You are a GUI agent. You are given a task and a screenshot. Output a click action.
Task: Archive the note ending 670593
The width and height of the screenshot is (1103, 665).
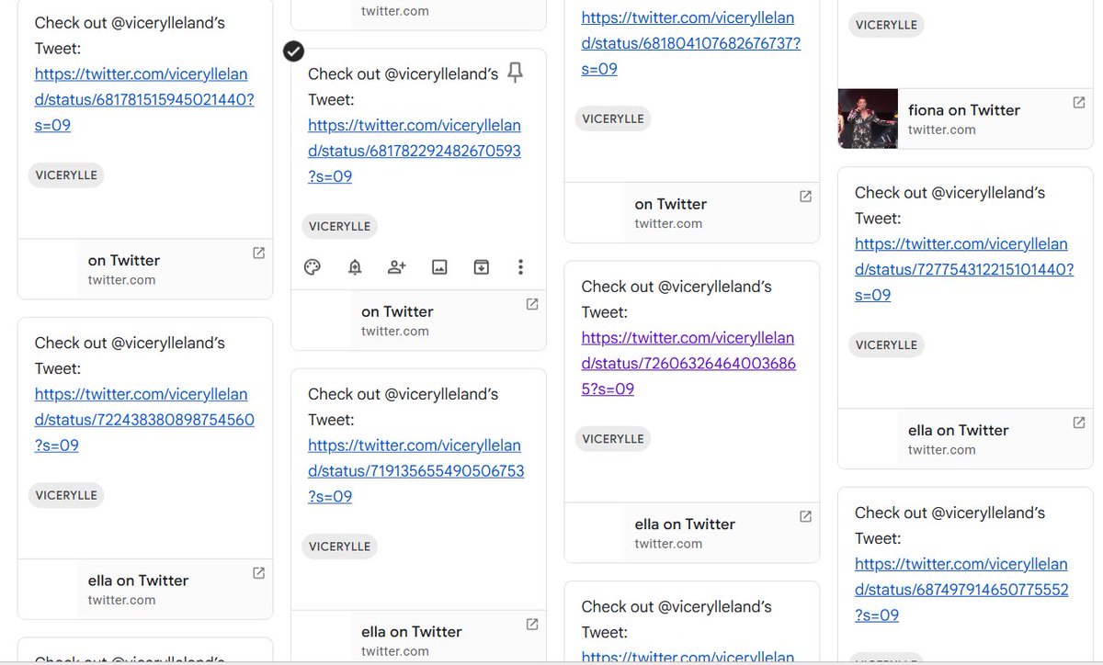481,267
